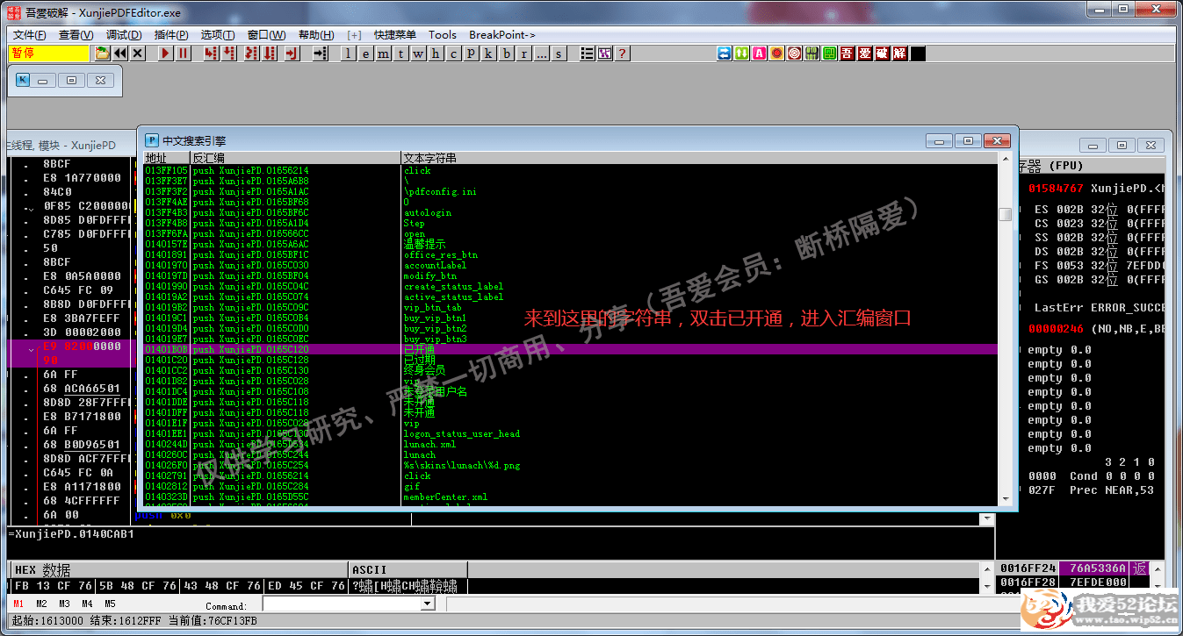This screenshot has width=1183, height=636.
Task: Show Patches window (P button)
Action: [x=472, y=54]
